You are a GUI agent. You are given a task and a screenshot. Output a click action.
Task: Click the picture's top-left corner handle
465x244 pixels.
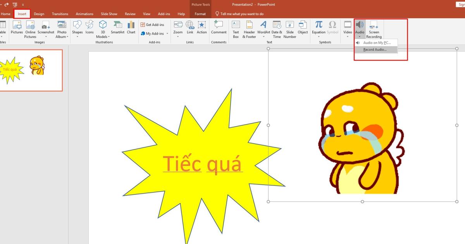268,49
